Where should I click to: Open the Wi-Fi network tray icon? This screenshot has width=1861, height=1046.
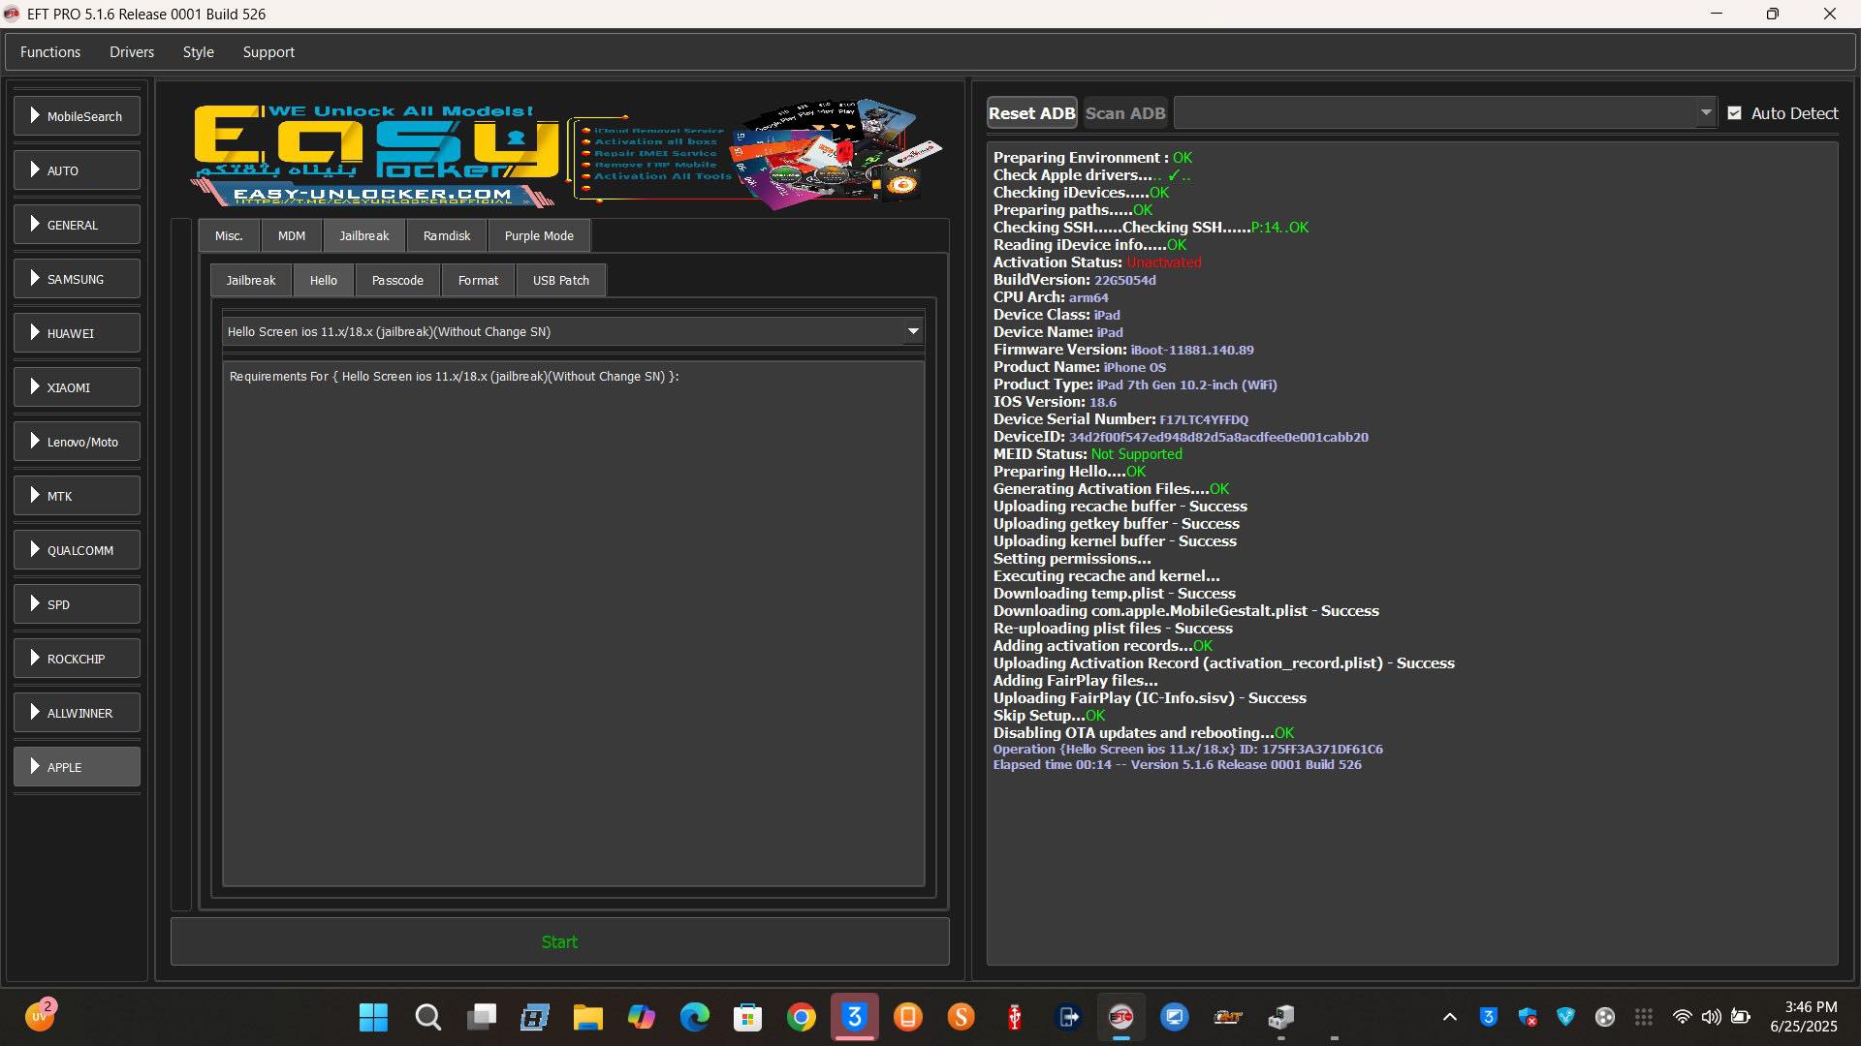point(1683,1017)
